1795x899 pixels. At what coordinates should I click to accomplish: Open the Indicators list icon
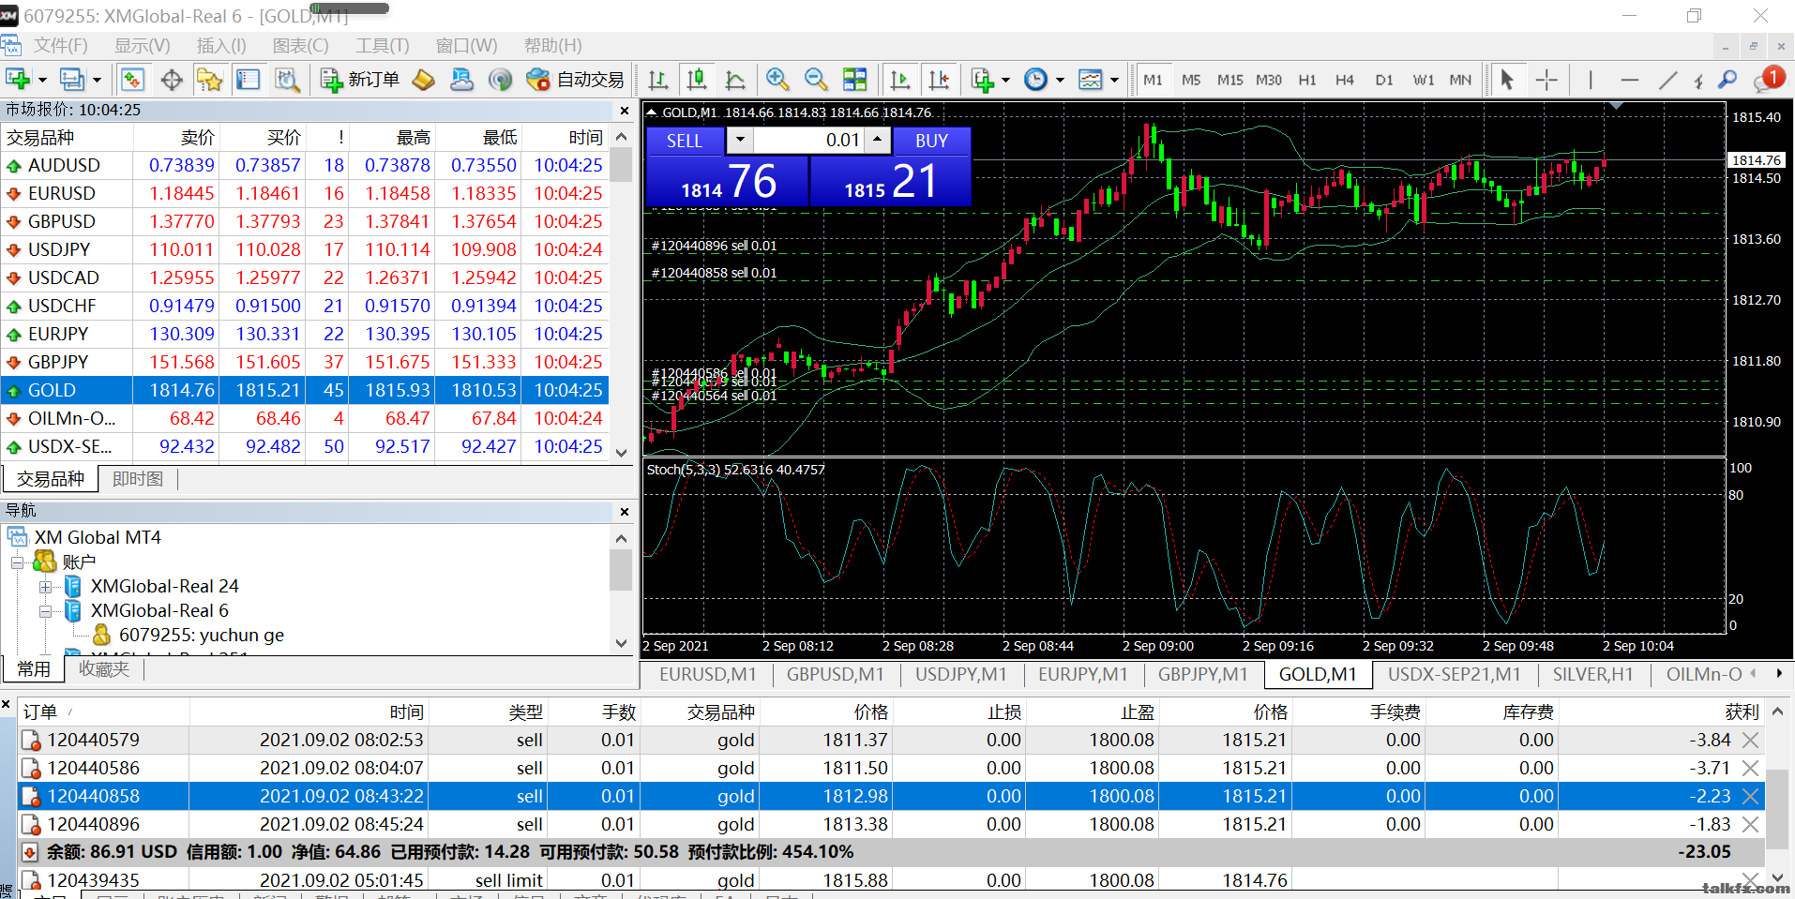(x=982, y=80)
